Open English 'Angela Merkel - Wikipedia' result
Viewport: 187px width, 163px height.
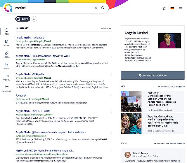pyautogui.click(x=30, y=74)
